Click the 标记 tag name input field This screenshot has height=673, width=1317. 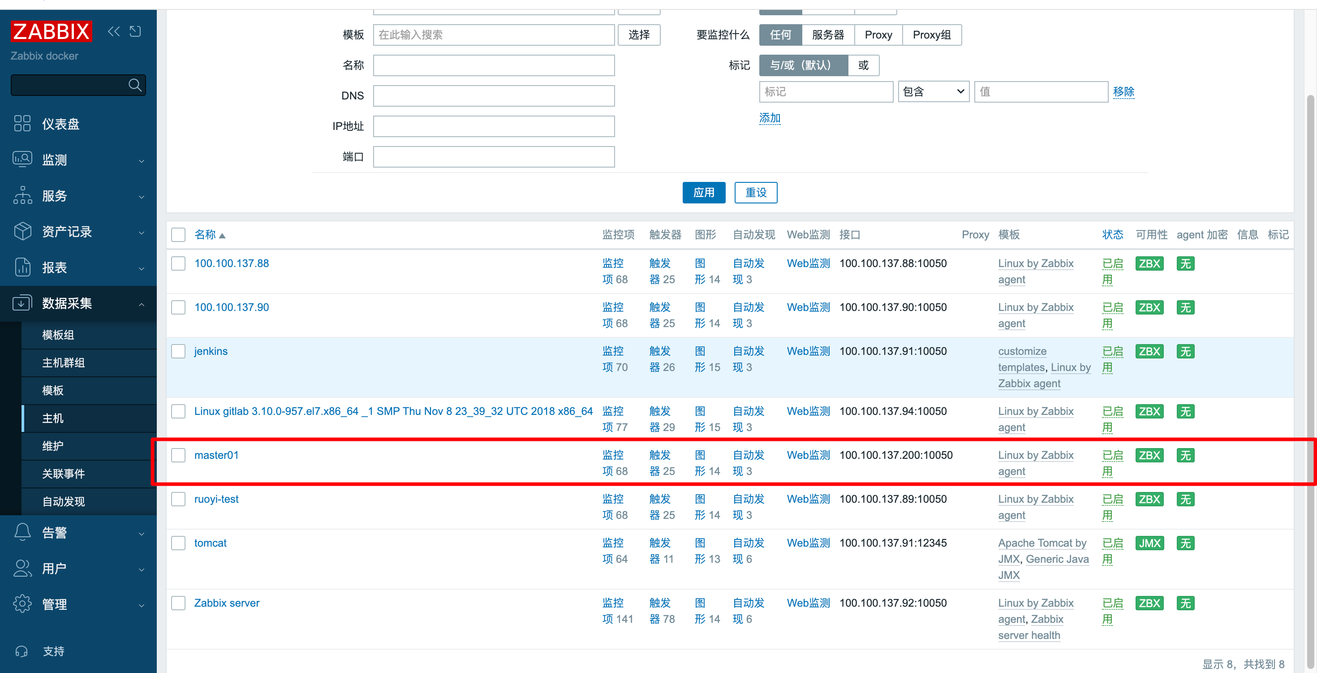(826, 91)
